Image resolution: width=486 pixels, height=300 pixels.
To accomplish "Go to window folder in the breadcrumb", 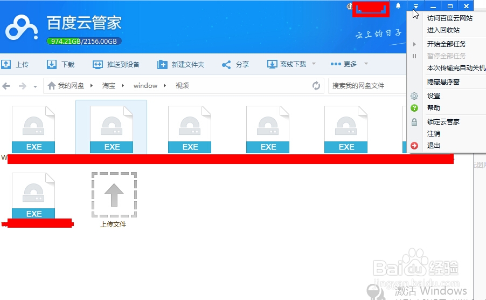I will click(145, 86).
